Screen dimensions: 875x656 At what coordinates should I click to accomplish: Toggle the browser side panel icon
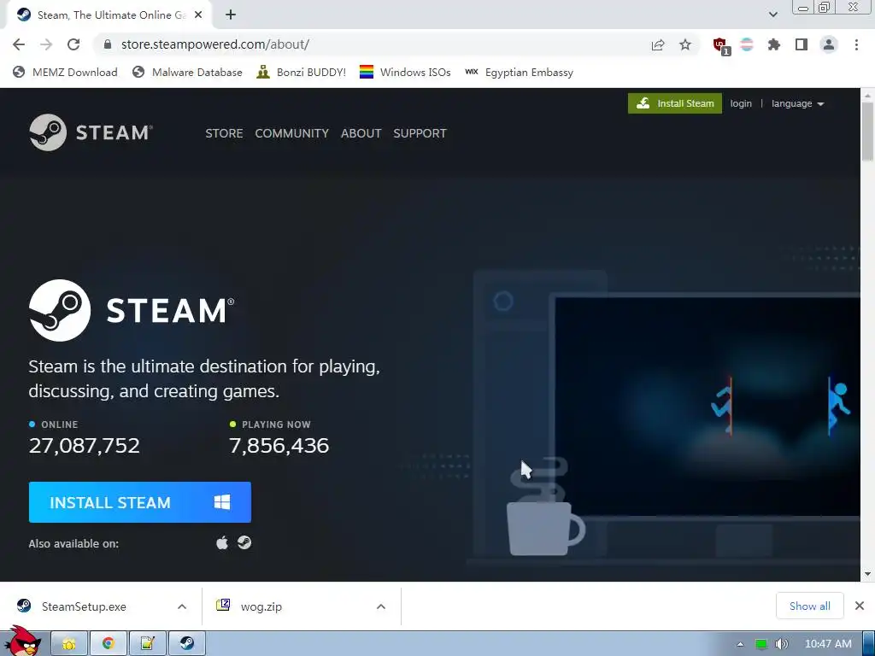point(802,44)
